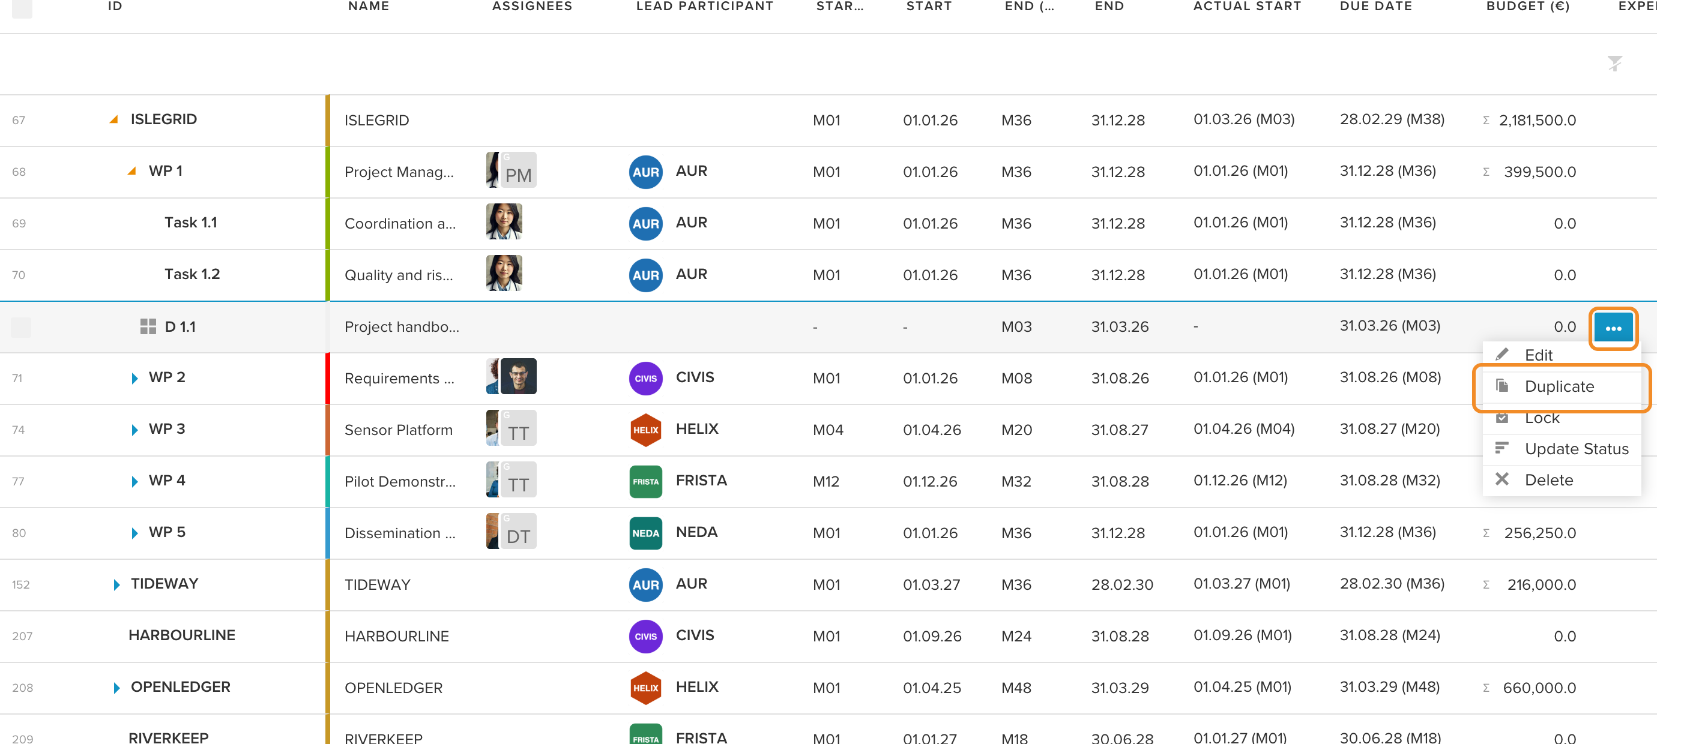Click the CIVIS badge in HARBOURLINE row

[x=645, y=636]
